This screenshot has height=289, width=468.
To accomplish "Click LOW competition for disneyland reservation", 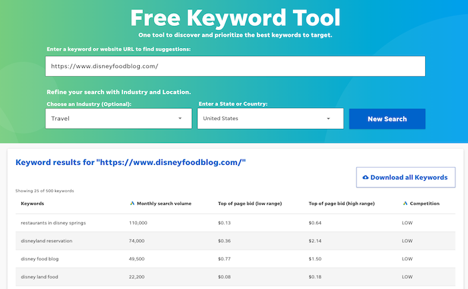I will (x=407, y=241).
